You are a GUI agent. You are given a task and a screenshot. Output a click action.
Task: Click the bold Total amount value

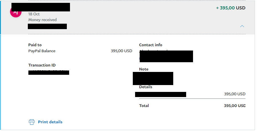pos(235,106)
